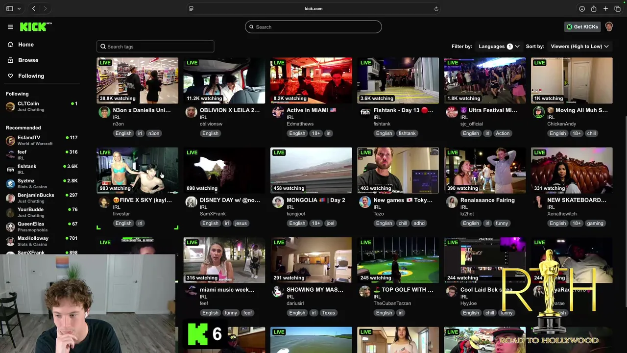627x353 pixels.
Task: Open the TOP GOLF WITH stream thumbnail
Action: click(398, 260)
